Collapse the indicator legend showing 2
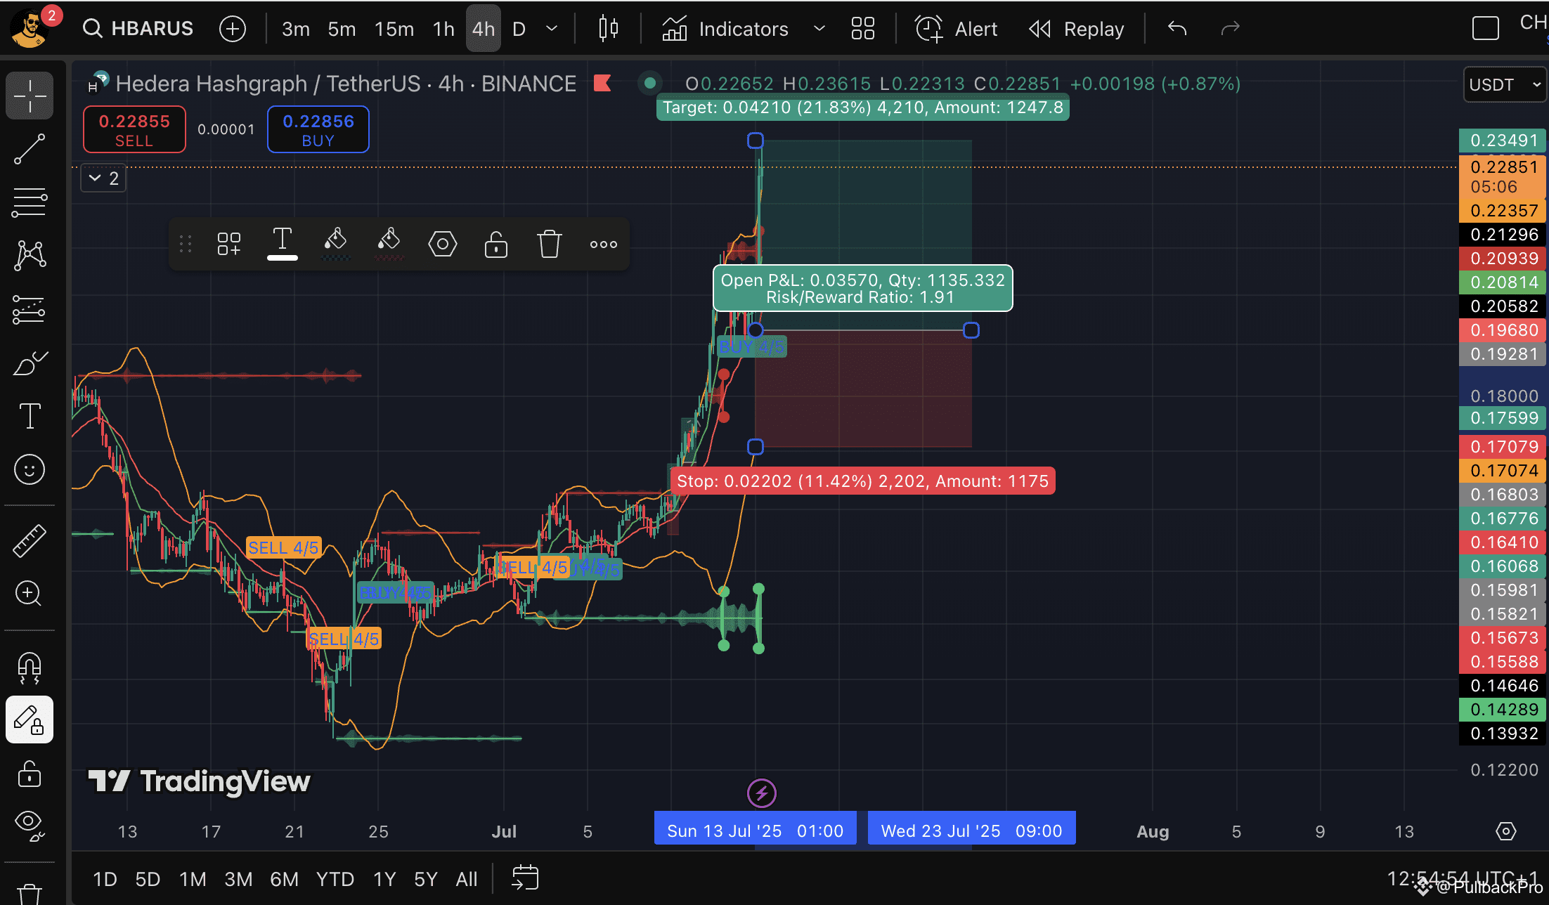1549x905 pixels. pos(103,178)
